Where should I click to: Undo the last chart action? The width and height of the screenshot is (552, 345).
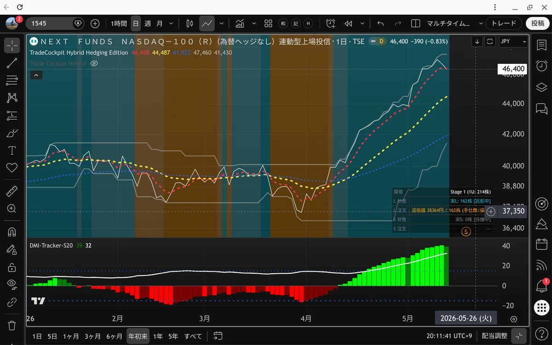(x=380, y=23)
